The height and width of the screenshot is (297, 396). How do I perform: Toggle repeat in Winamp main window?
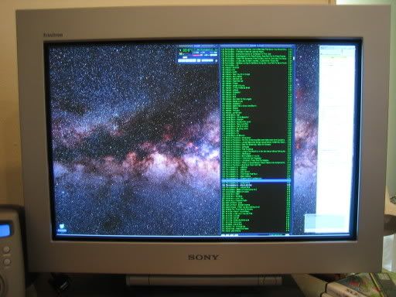click(x=210, y=60)
